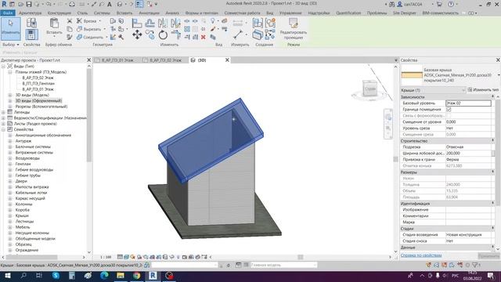Open the Windows Start menu

[x=7, y=276]
